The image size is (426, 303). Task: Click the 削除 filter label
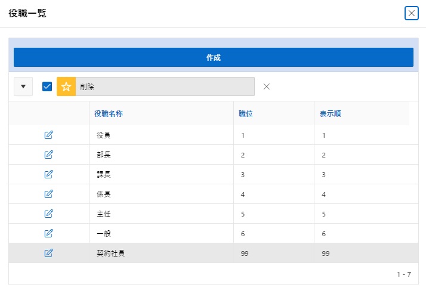[x=87, y=87]
